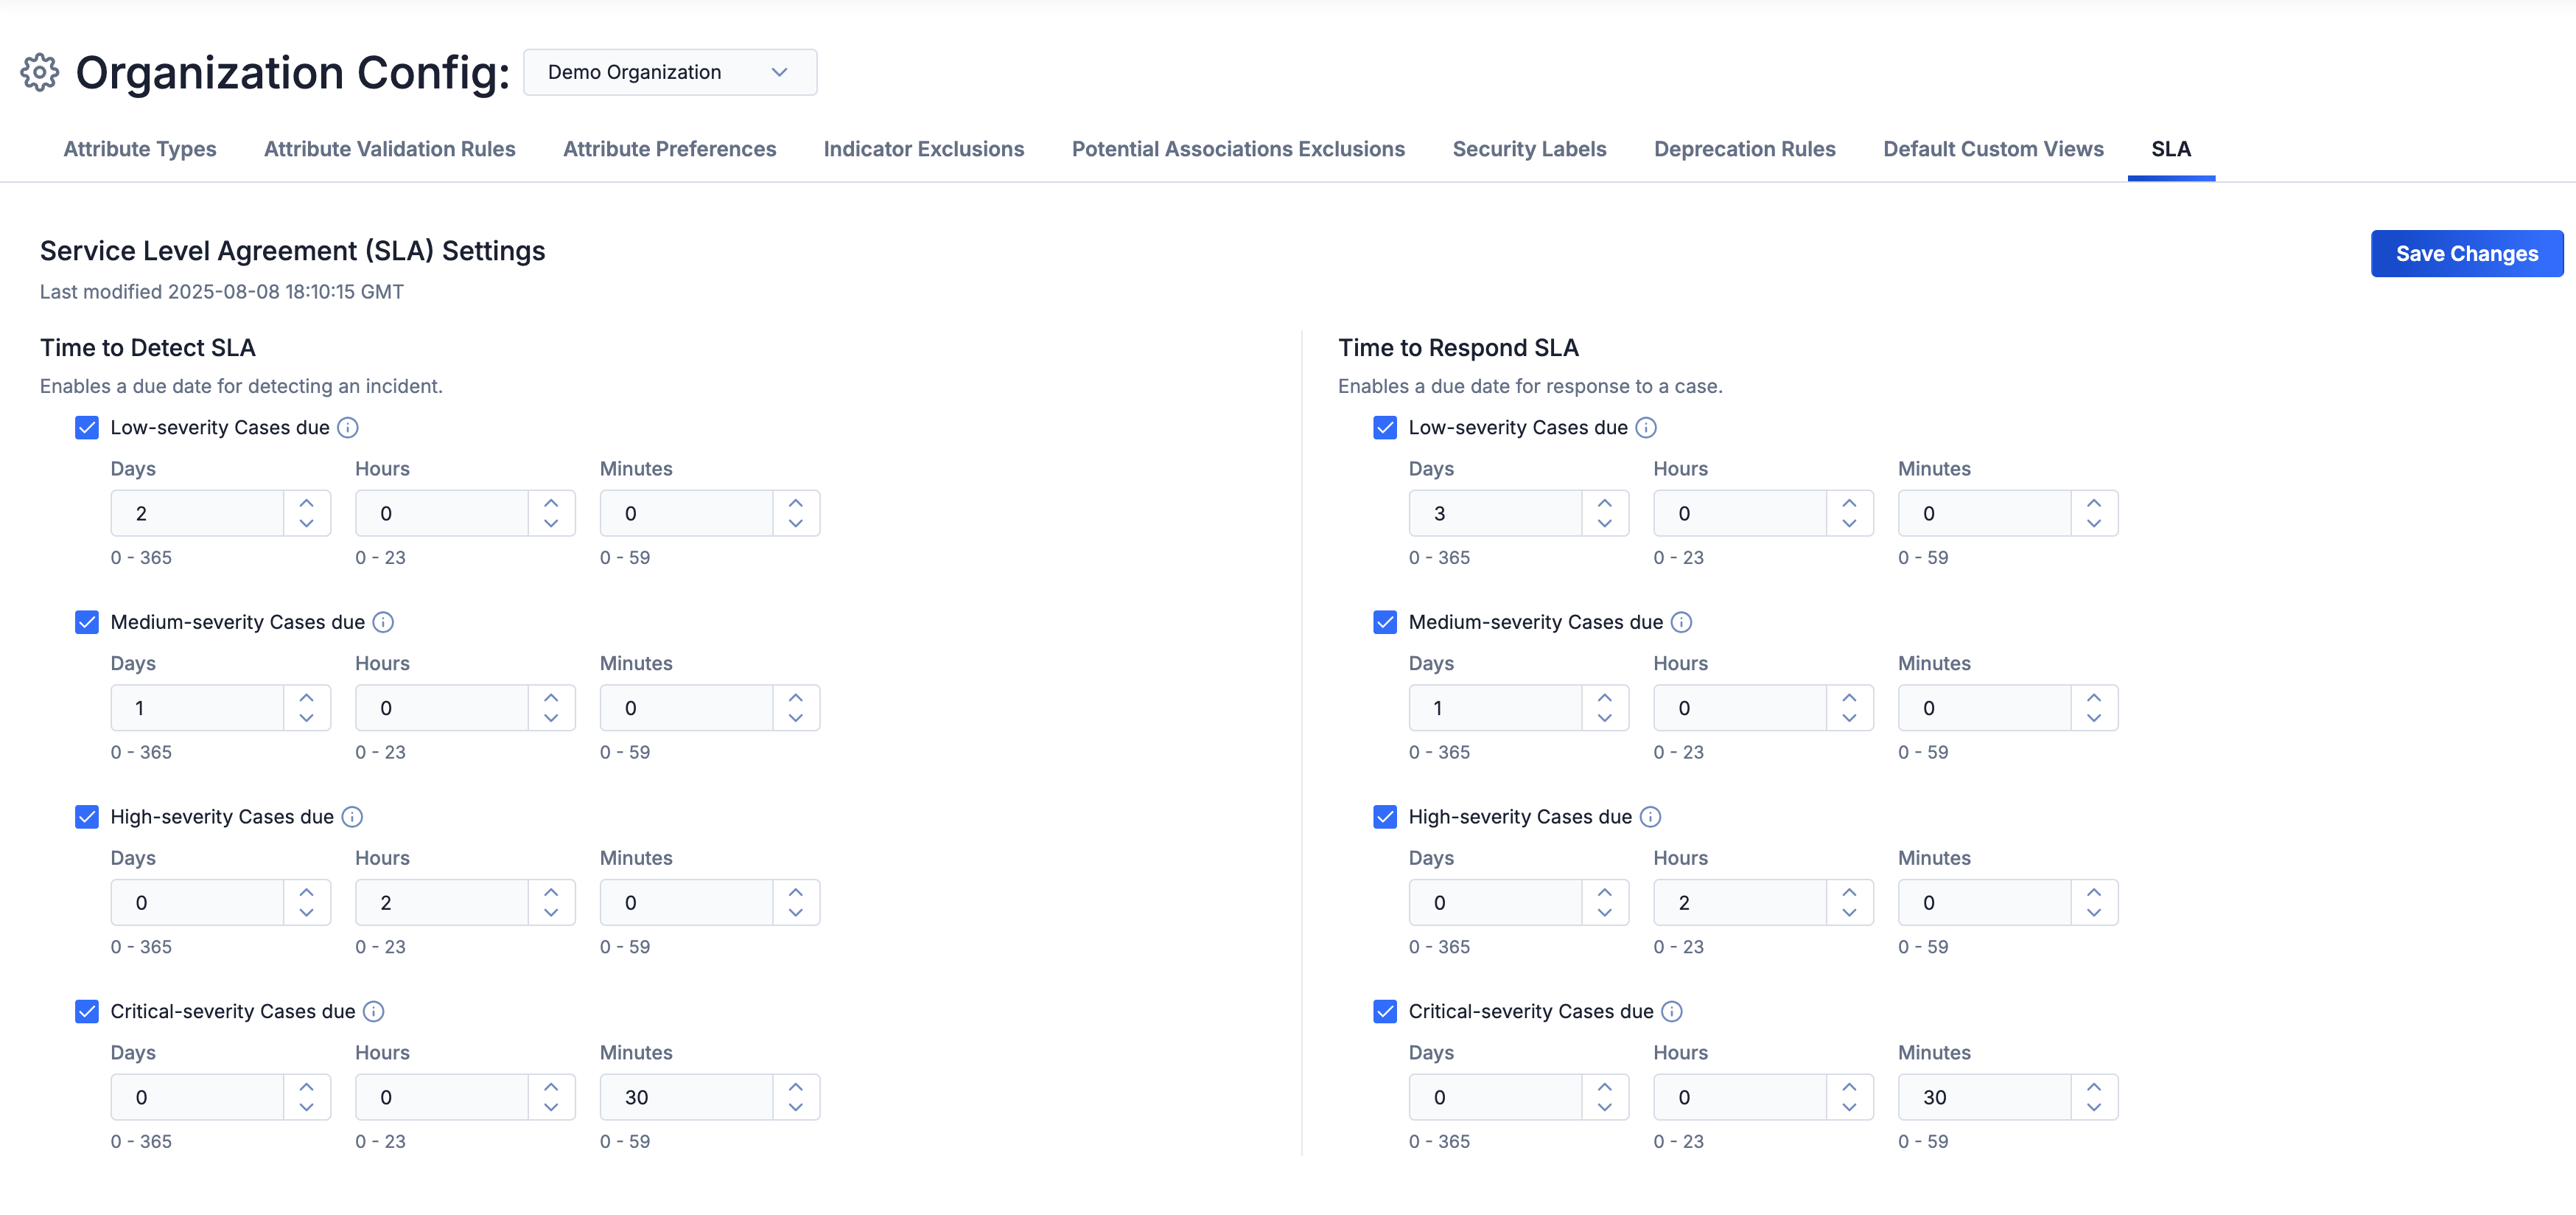The image size is (2576, 1215).
Task: Open the info icon for High-severity Cases under Time to Detect
Action: point(352,817)
